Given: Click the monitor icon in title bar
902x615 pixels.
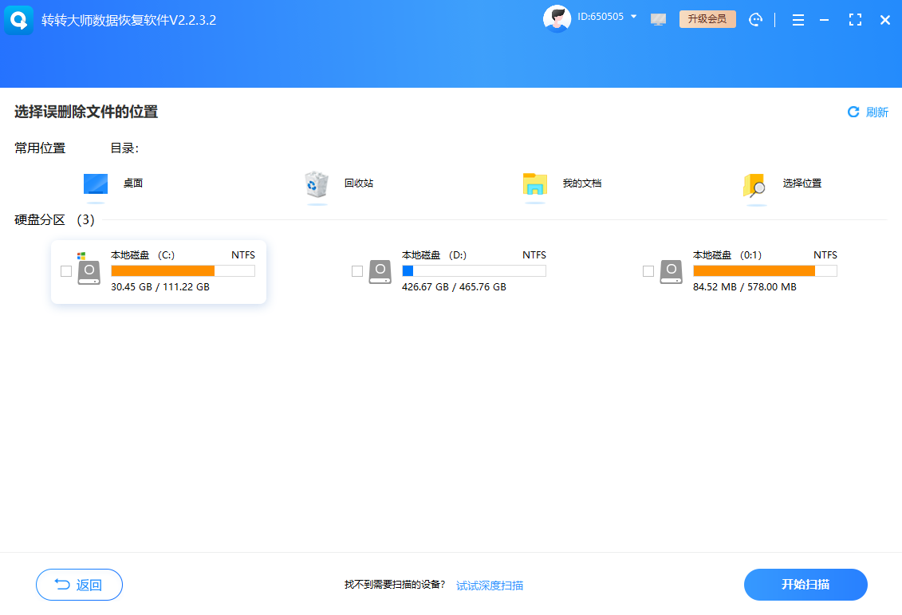Looking at the screenshot, I should click(x=658, y=20).
